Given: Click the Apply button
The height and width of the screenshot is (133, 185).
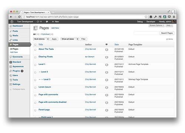Looking at the screenshot, I should pos(54,39).
